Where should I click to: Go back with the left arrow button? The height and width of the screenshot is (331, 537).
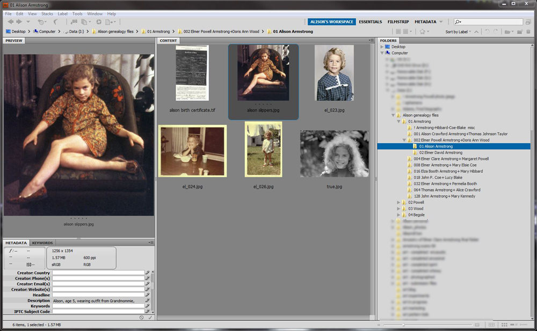[11, 22]
